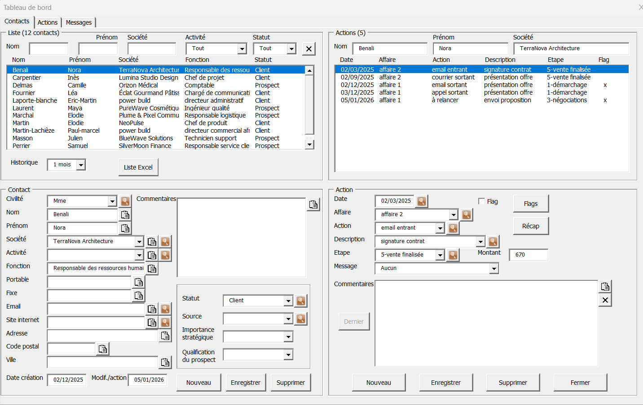Viewport: 643px width, 405px height.
Task: Open the Importance stratégique dropdown
Action: coord(288,337)
